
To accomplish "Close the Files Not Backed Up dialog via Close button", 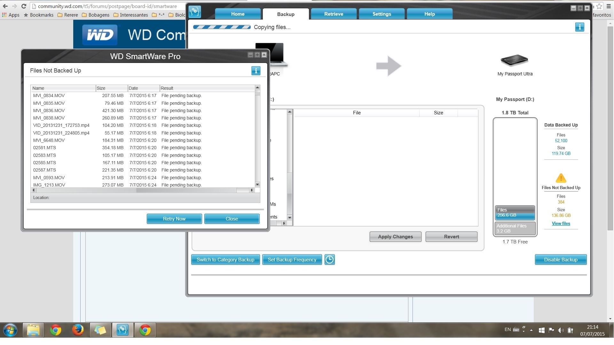I will point(232,219).
